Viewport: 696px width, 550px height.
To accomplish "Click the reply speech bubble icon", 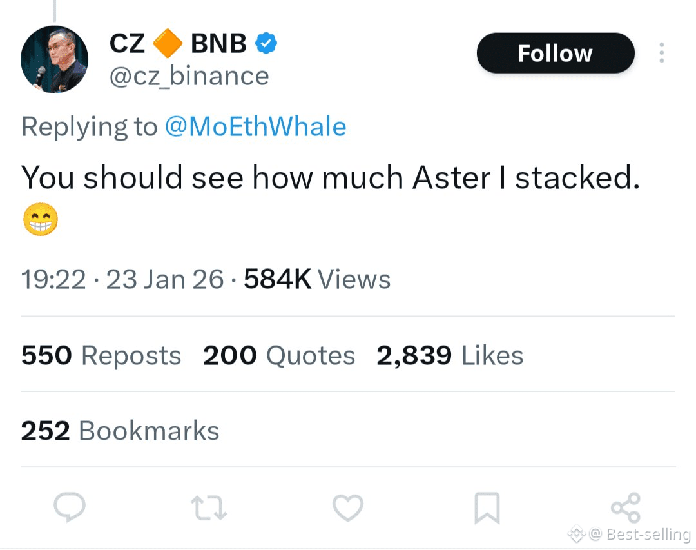I will (70, 507).
